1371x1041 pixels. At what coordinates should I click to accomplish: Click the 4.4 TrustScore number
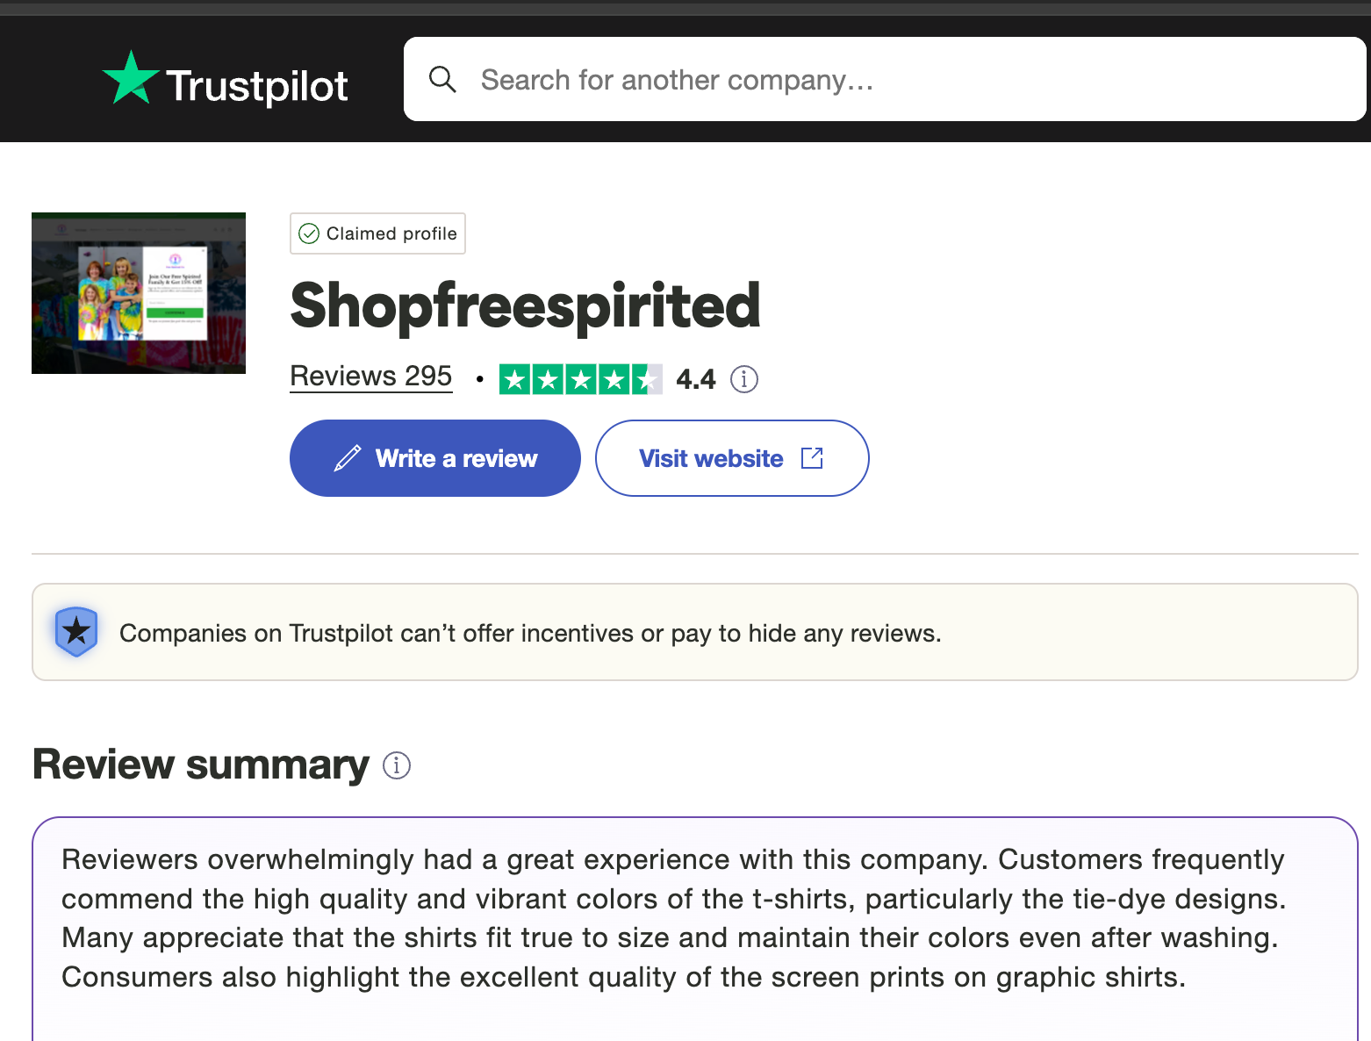tap(695, 379)
